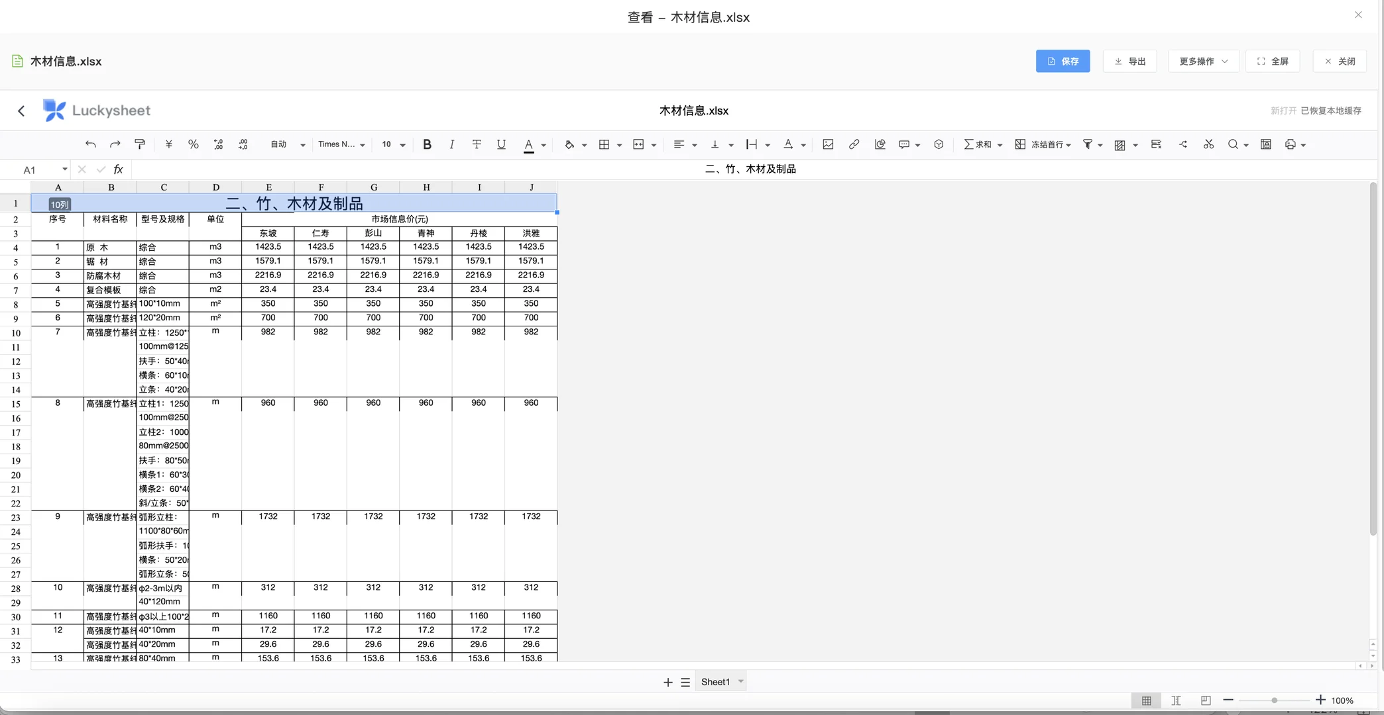Cut the selection with the scissors icon
The height and width of the screenshot is (715, 1384).
pyautogui.click(x=1208, y=144)
